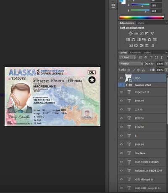Switch to the Paths tab
The image size is (168, 193).
point(147,53)
